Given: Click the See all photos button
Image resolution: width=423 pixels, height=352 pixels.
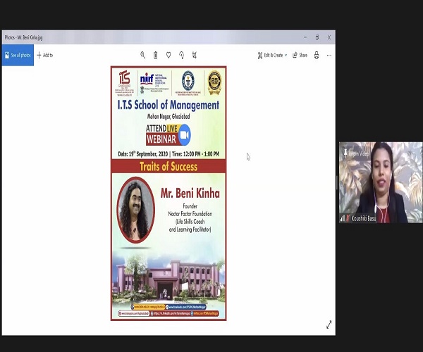Looking at the screenshot, I should coord(18,55).
